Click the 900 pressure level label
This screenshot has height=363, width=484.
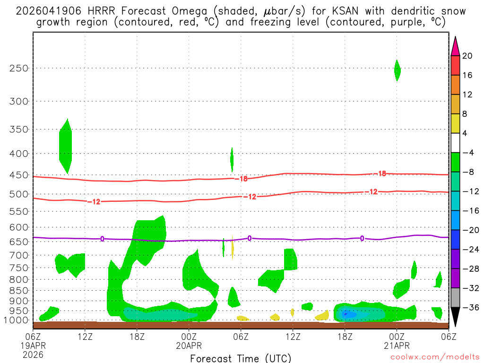(19, 301)
